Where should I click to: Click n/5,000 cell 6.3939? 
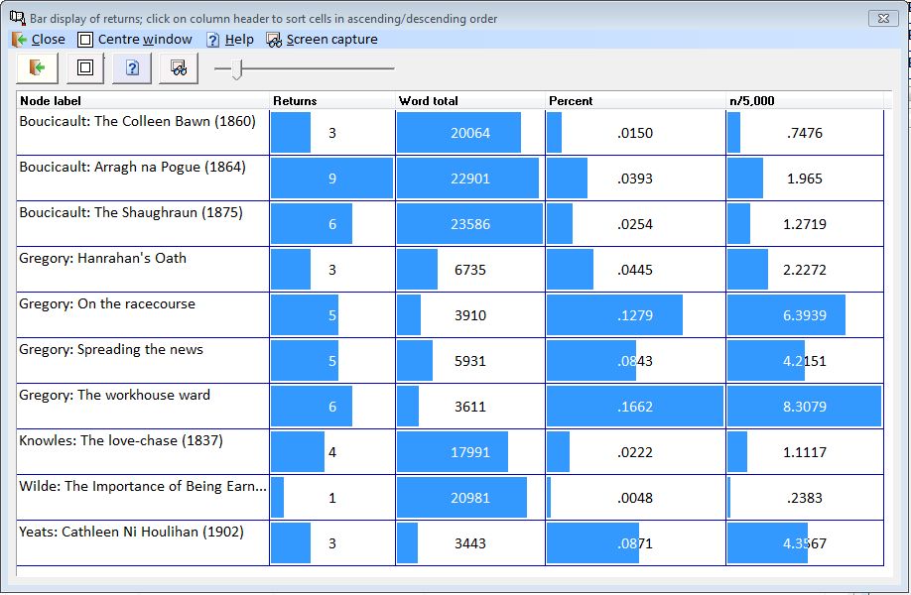click(x=805, y=315)
